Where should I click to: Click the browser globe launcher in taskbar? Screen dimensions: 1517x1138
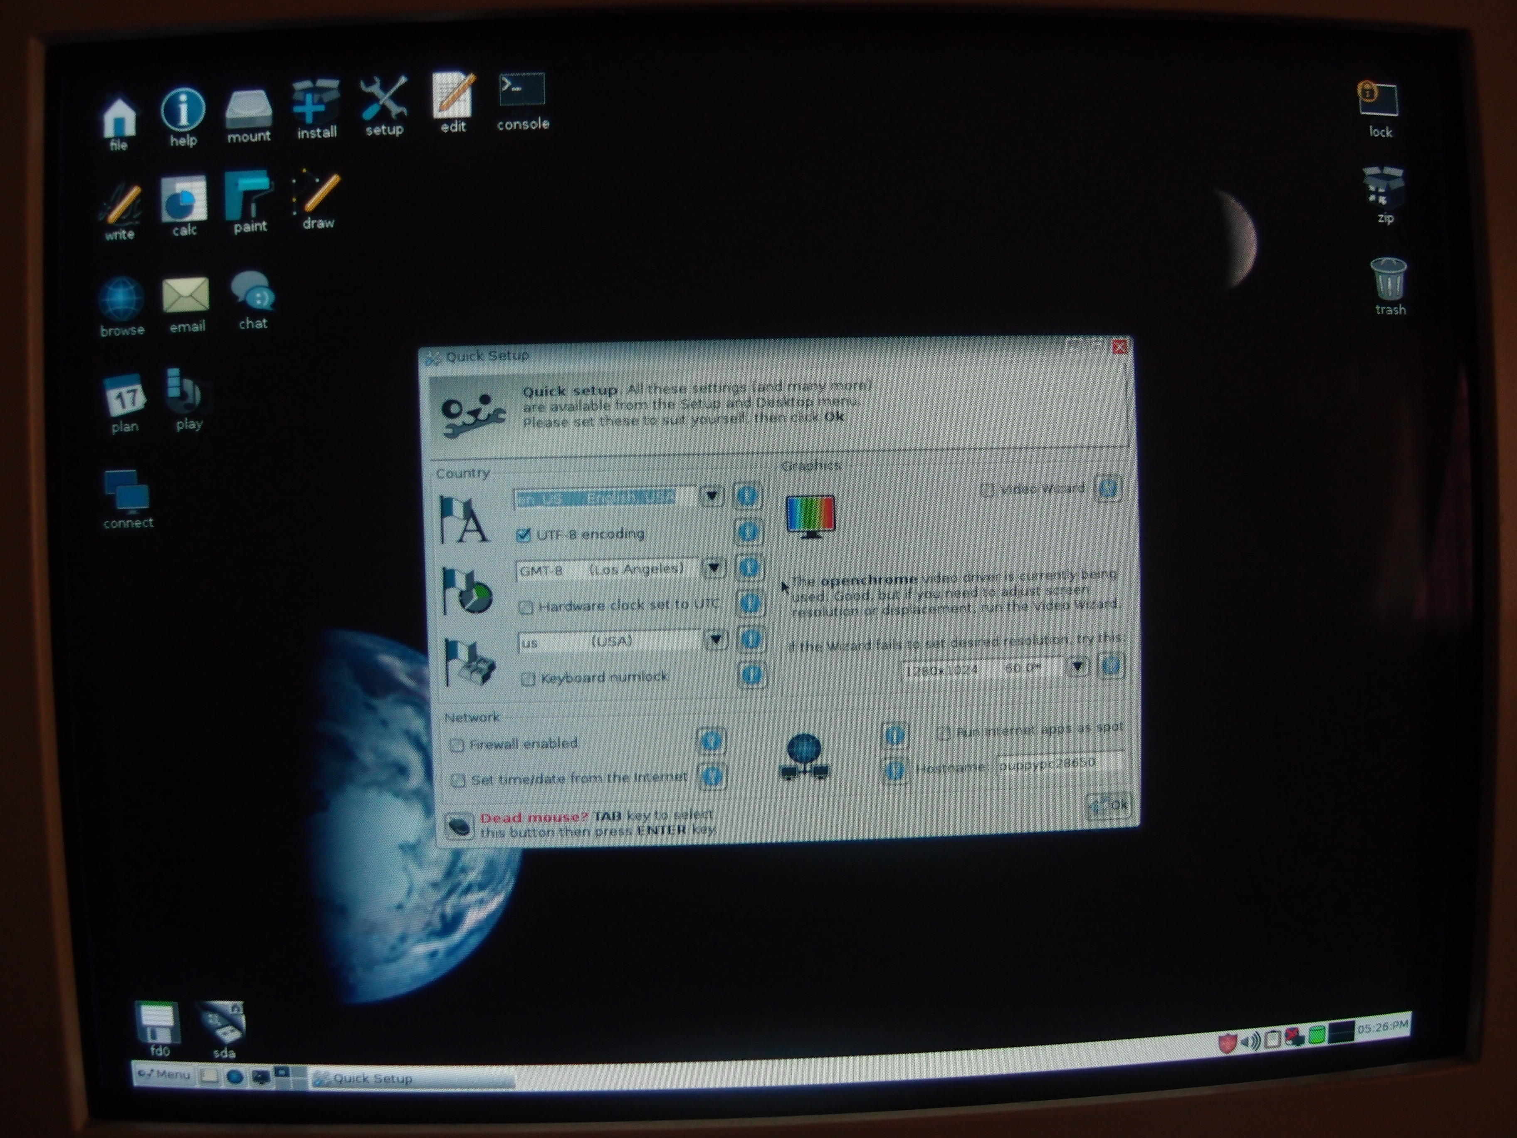[235, 1077]
